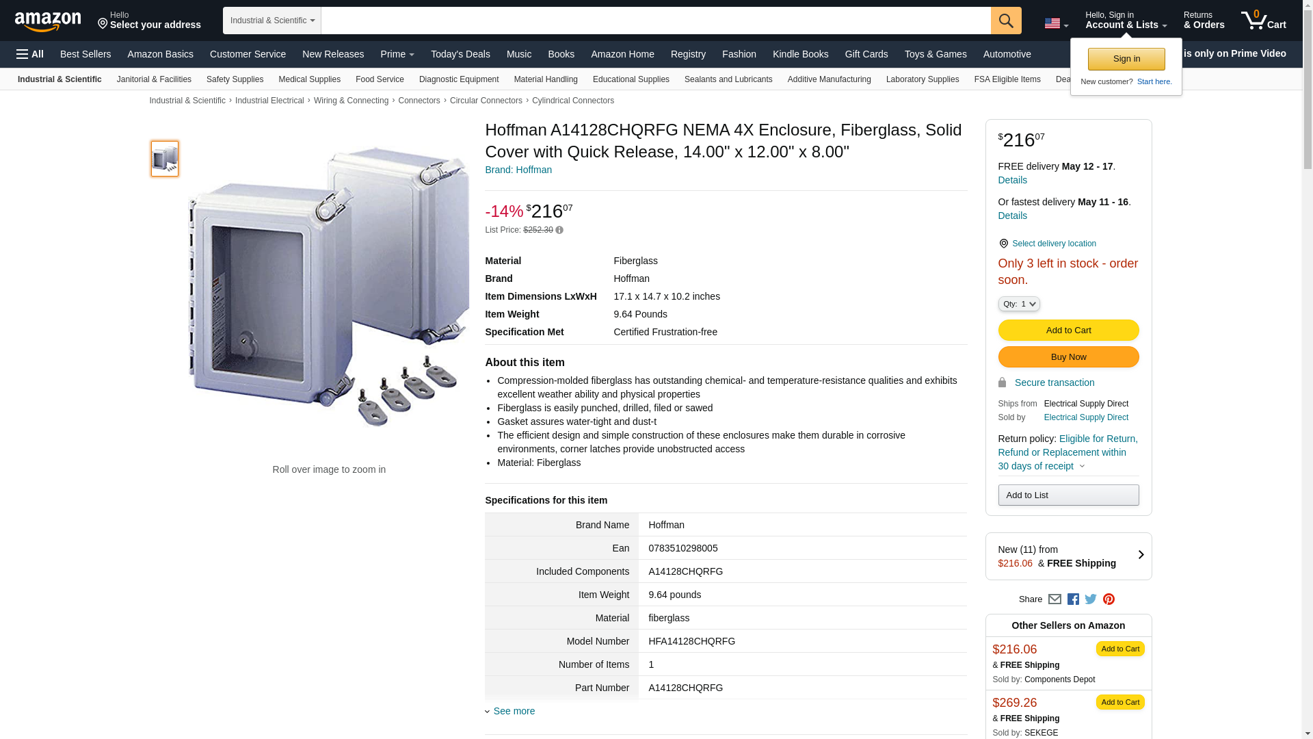Expand See more specifications
Image resolution: width=1313 pixels, height=739 pixels.
click(513, 711)
